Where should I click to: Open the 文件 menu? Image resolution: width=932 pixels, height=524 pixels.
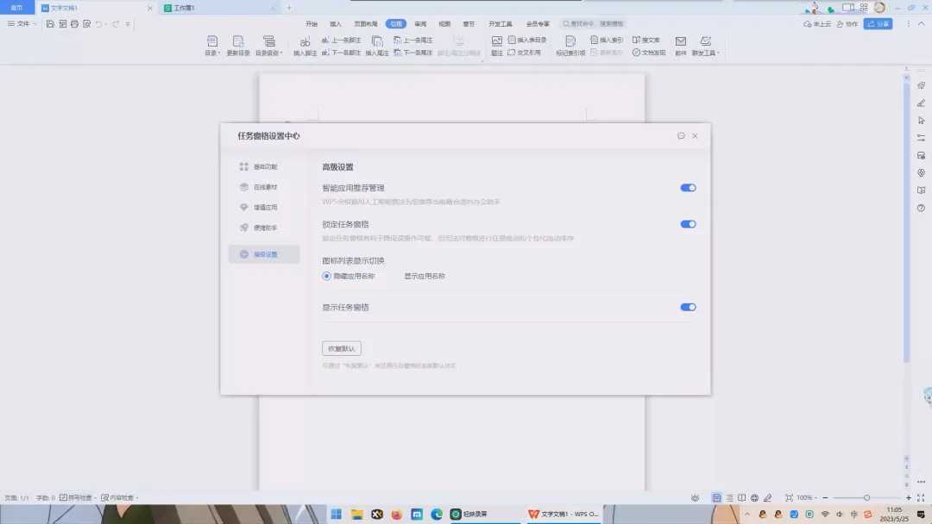point(22,24)
